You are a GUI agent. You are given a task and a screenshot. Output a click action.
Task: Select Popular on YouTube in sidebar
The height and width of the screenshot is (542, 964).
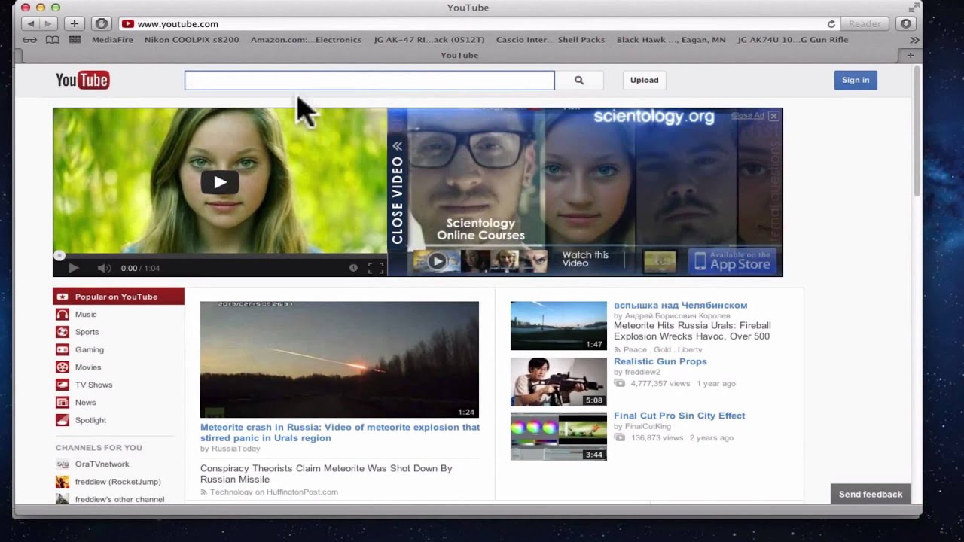(118, 297)
